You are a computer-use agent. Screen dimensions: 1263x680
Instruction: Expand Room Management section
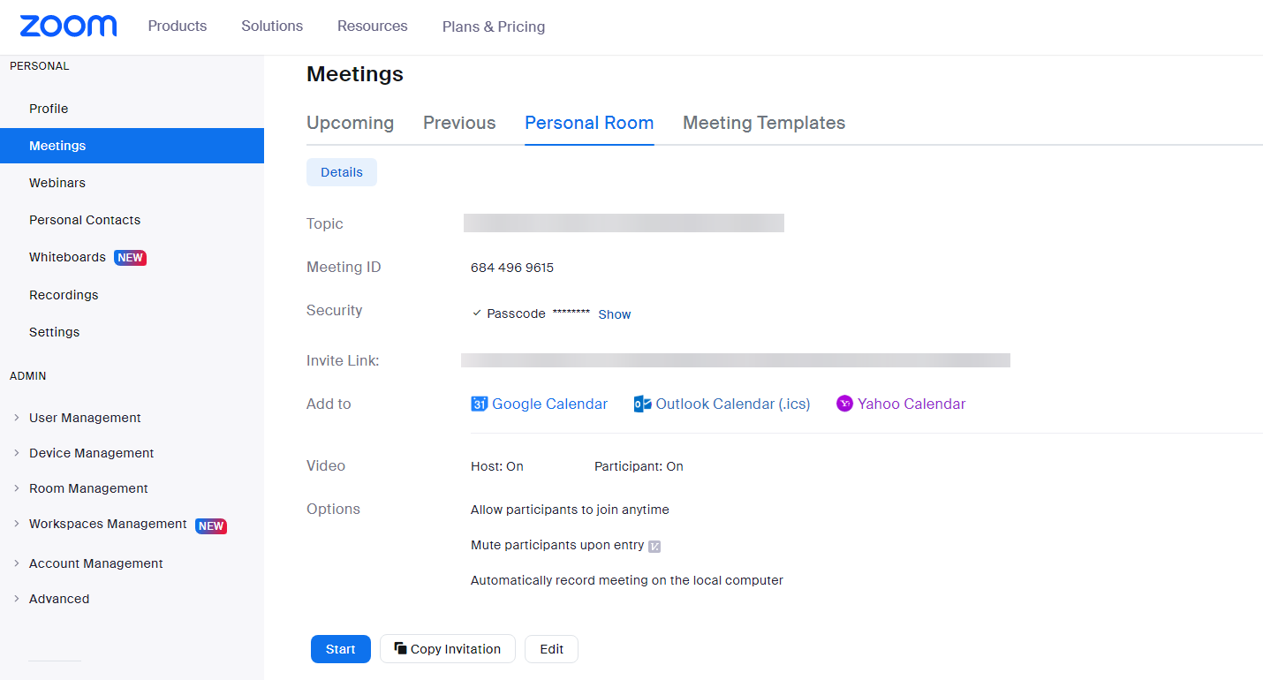pyautogui.click(x=17, y=488)
